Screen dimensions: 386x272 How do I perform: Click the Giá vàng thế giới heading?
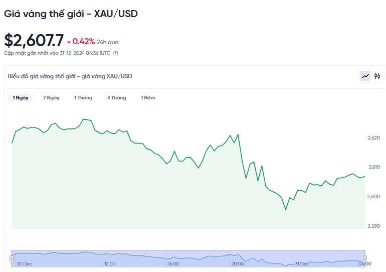click(71, 14)
